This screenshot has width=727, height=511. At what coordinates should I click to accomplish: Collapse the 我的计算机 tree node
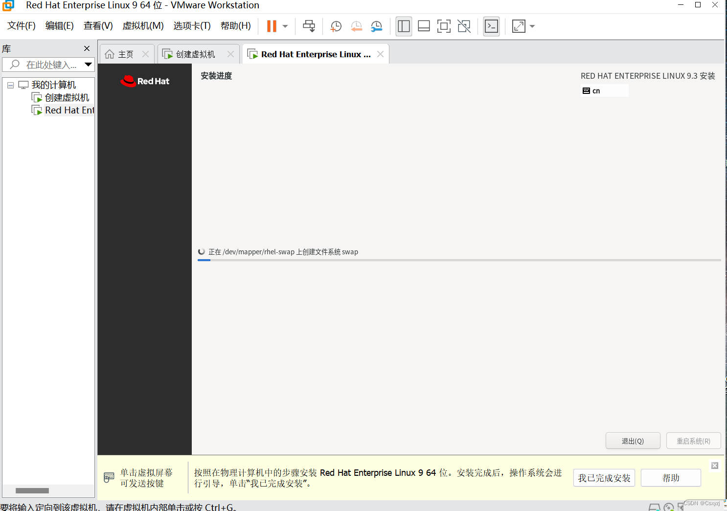[x=10, y=85]
